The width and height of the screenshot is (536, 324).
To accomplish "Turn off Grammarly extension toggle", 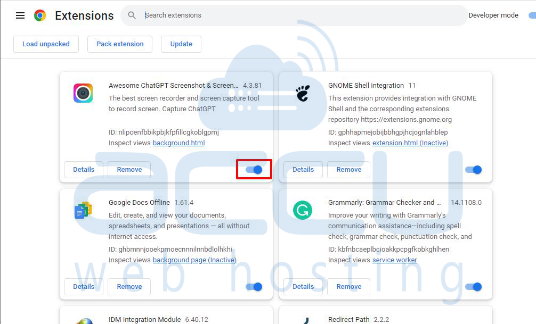I will pos(474,287).
